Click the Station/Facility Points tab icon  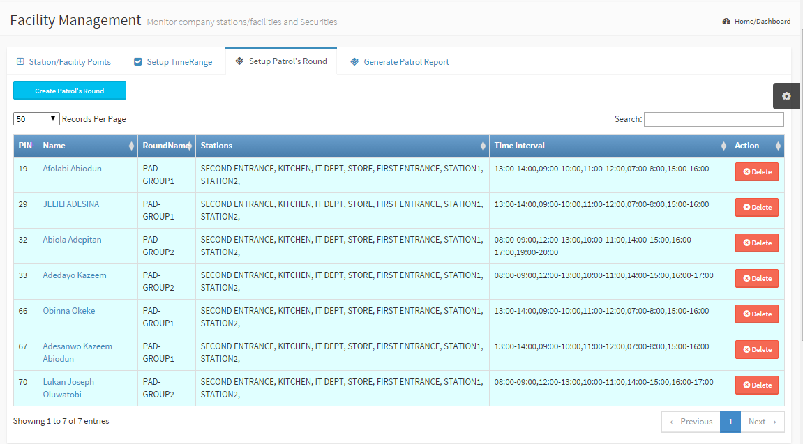(20, 61)
